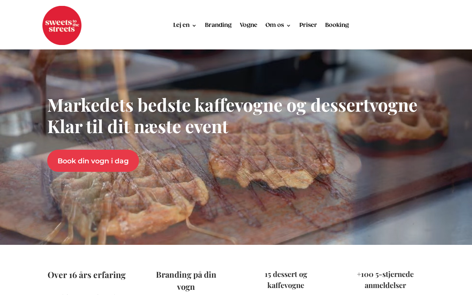Go to the Vogne page
472x295 pixels.
249,25
